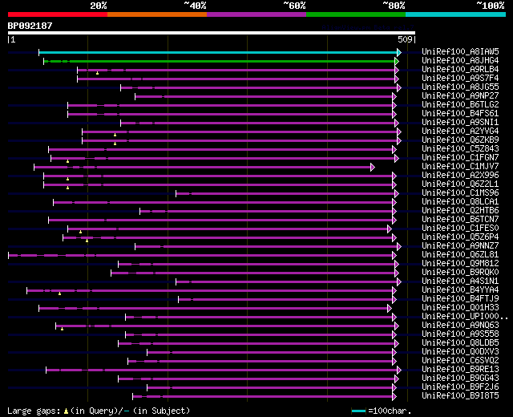Screen dimensions: 513x417
Task: Click the UniRef100_B6TCN7 label
Action: (460, 219)
